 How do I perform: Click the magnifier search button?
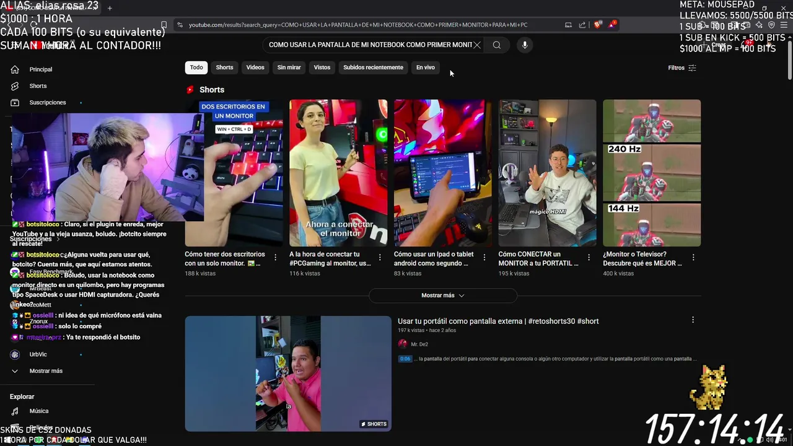[496, 45]
